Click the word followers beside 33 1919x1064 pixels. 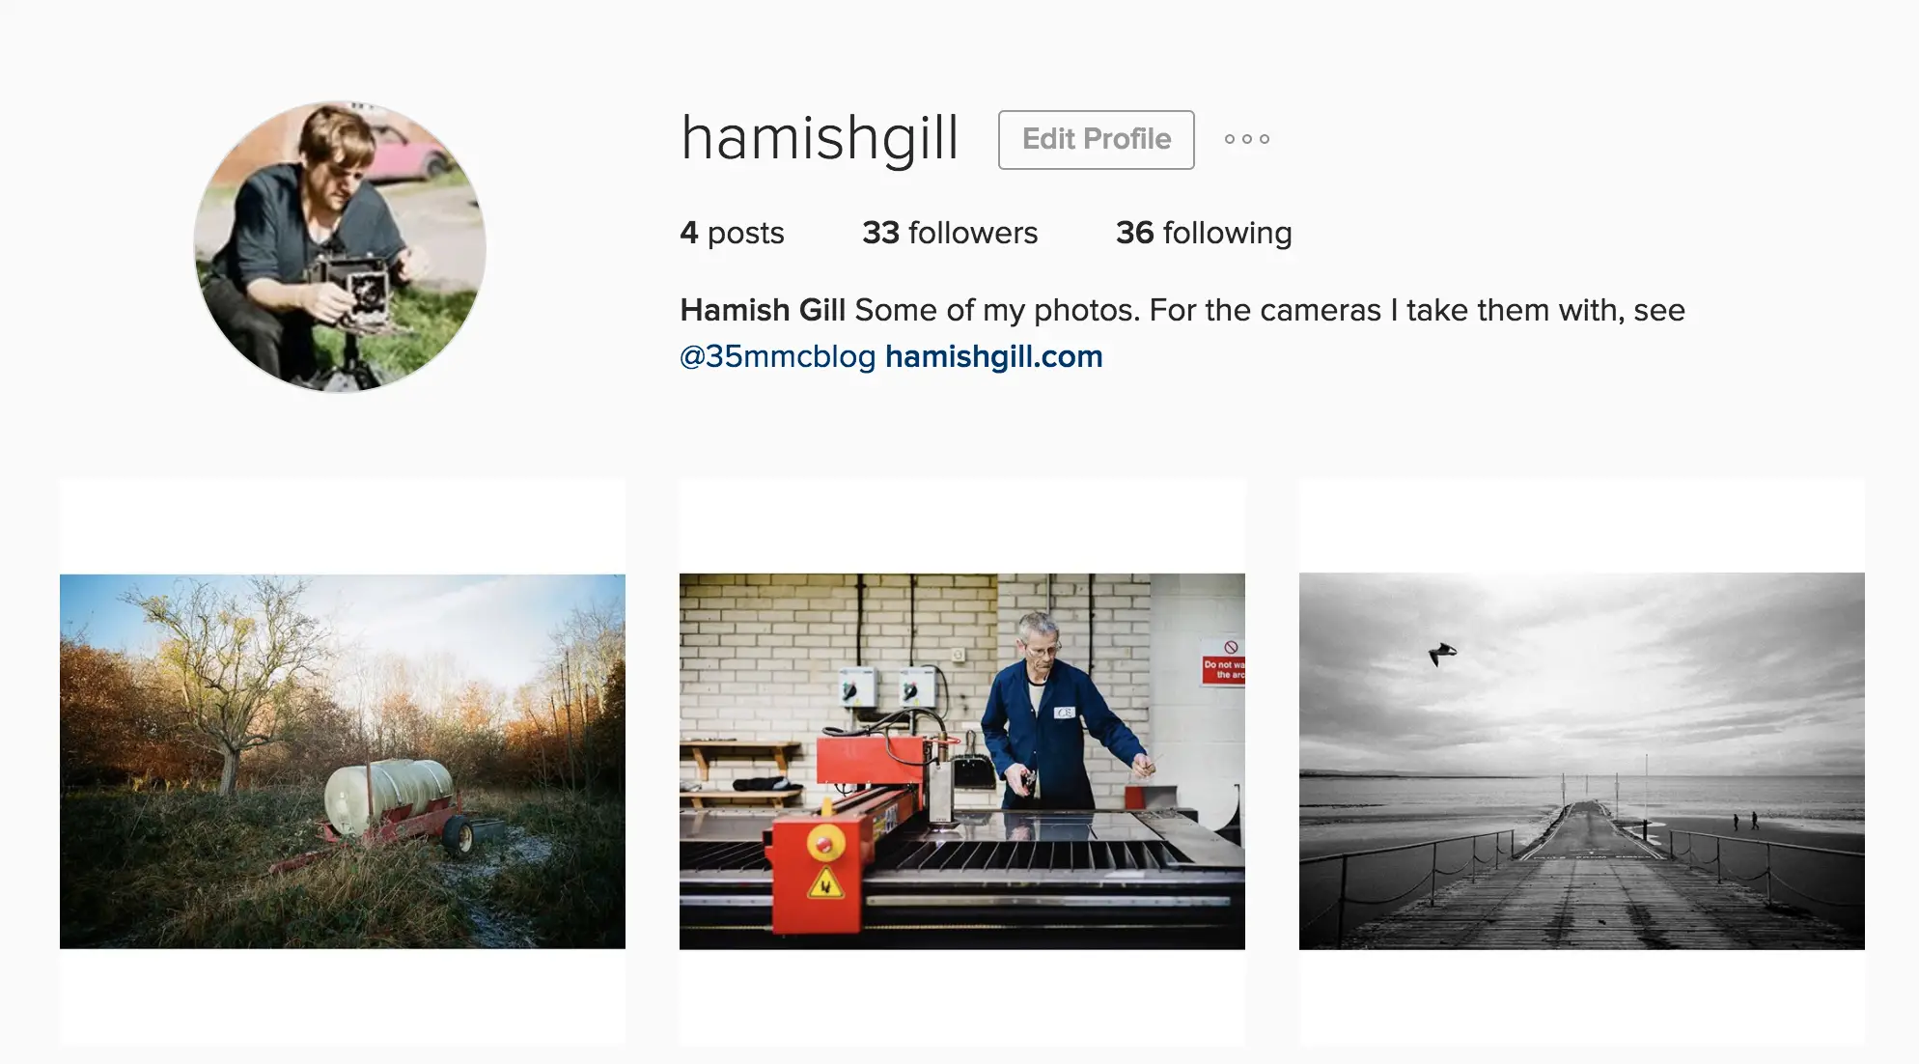click(973, 233)
